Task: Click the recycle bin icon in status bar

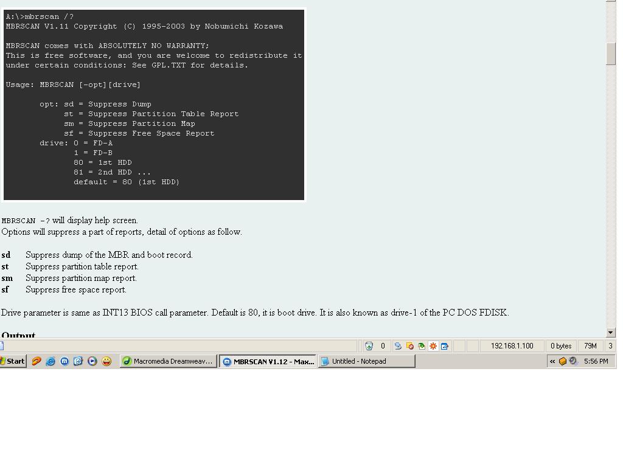Action: pyautogui.click(x=369, y=346)
